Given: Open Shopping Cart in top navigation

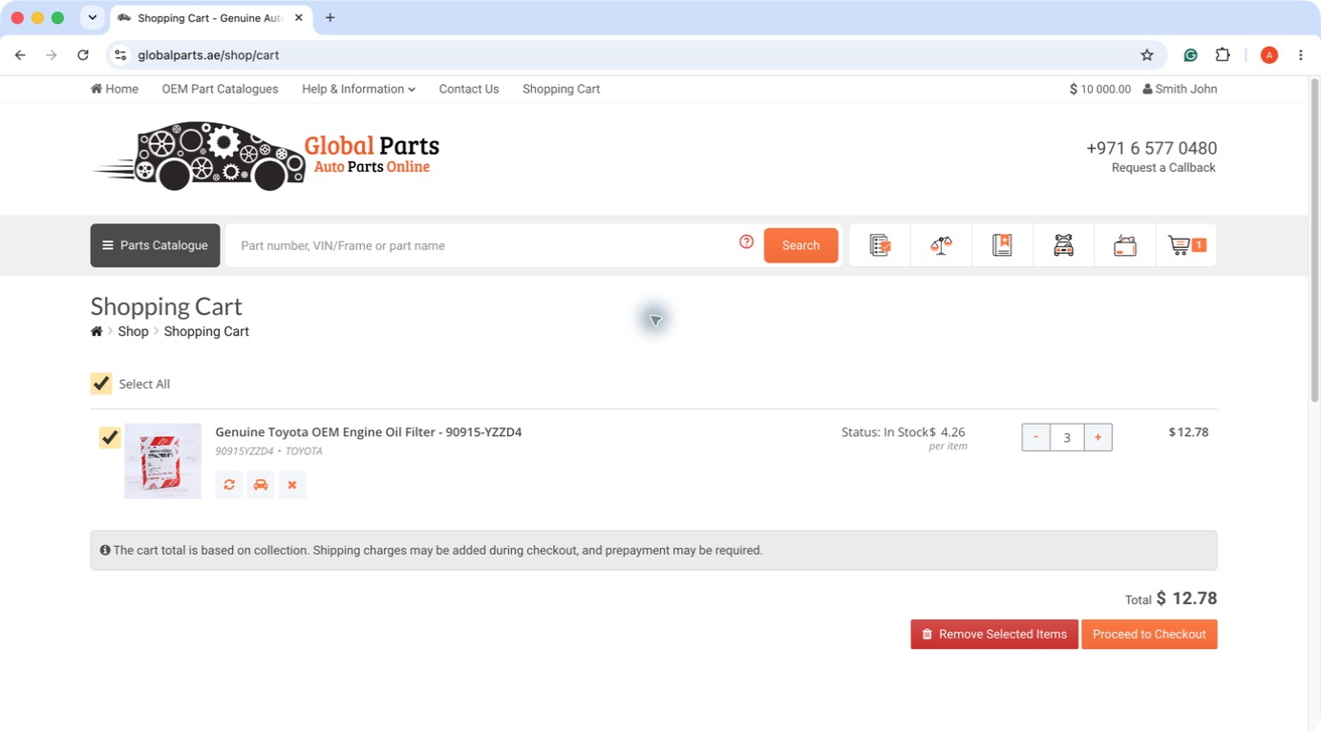Looking at the screenshot, I should point(561,89).
